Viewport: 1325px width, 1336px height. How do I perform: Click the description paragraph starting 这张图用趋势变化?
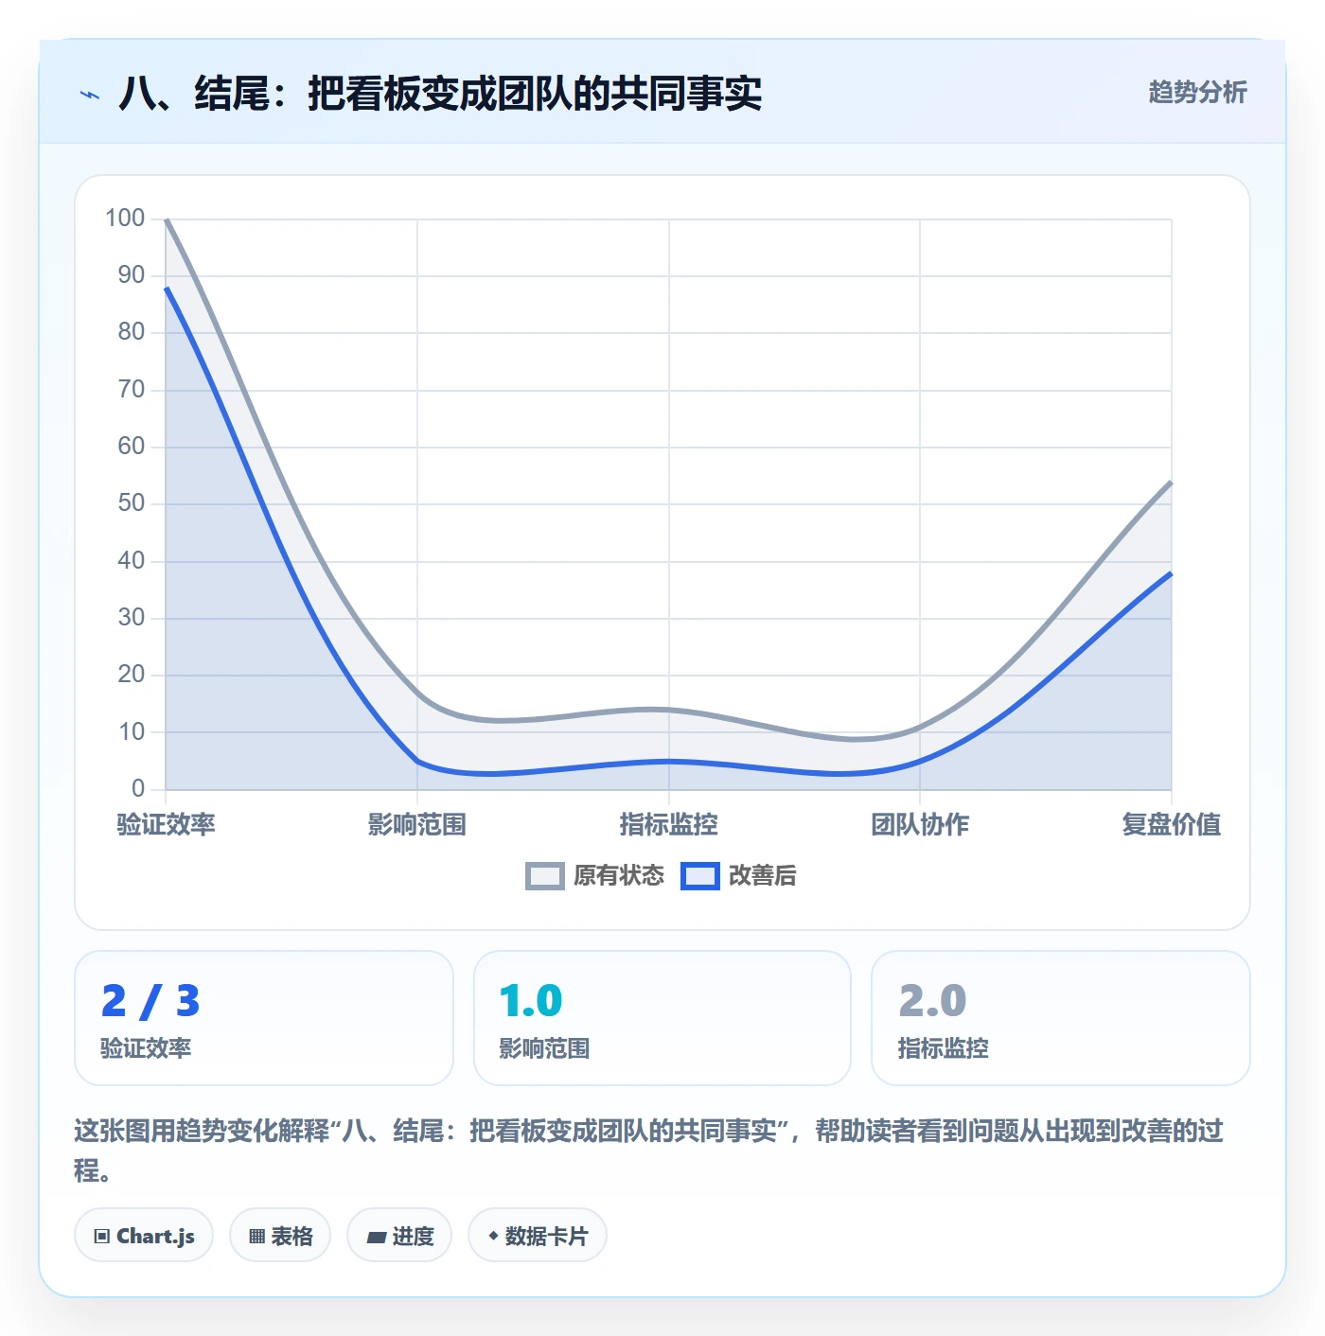pos(649,1150)
